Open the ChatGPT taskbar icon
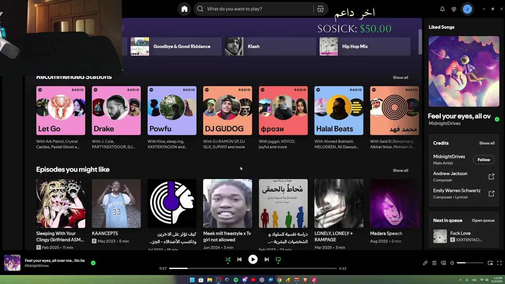The image size is (505, 284). coord(262,280)
